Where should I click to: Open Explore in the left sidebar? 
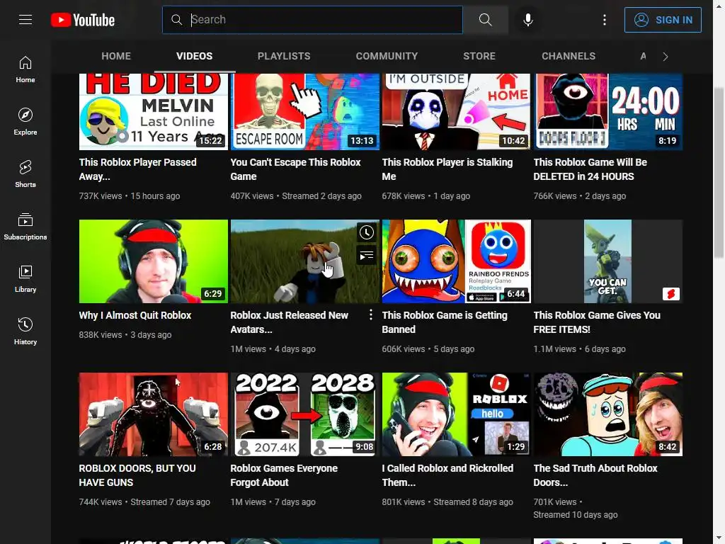point(25,122)
